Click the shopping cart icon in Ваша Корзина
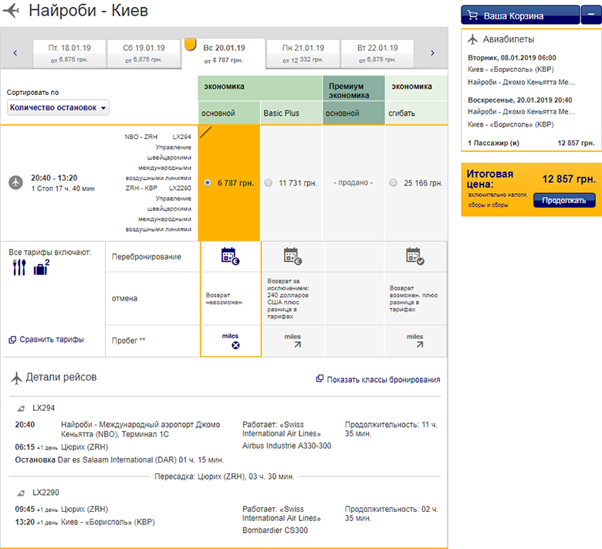602x549 pixels. tap(474, 16)
